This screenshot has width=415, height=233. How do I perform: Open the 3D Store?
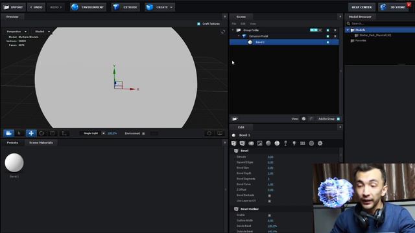[394, 7]
